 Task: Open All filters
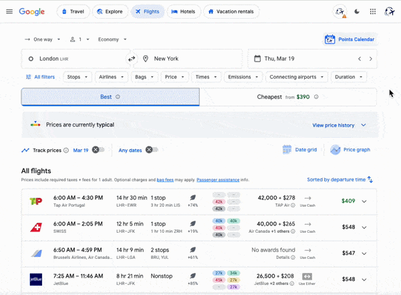coord(40,77)
